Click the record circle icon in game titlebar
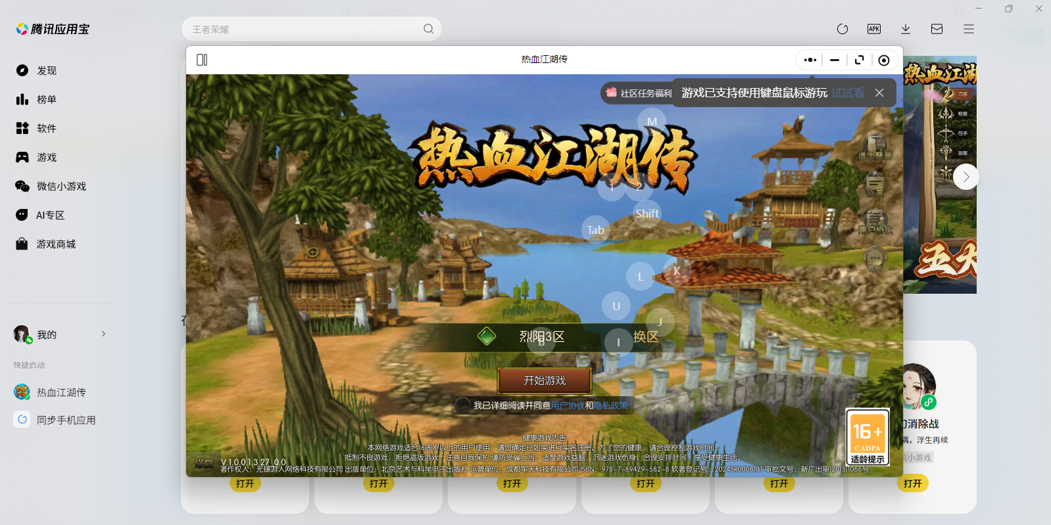Screen dimensions: 1051x525 [884, 60]
